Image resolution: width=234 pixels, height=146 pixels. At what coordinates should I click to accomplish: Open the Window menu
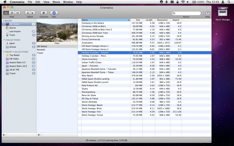[68, 2]
